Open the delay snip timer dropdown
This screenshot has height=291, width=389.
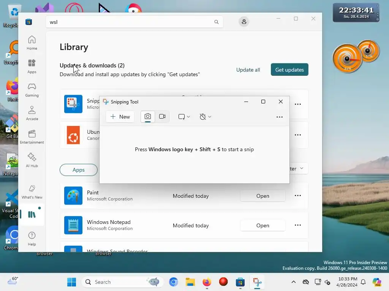pos(205,117)
